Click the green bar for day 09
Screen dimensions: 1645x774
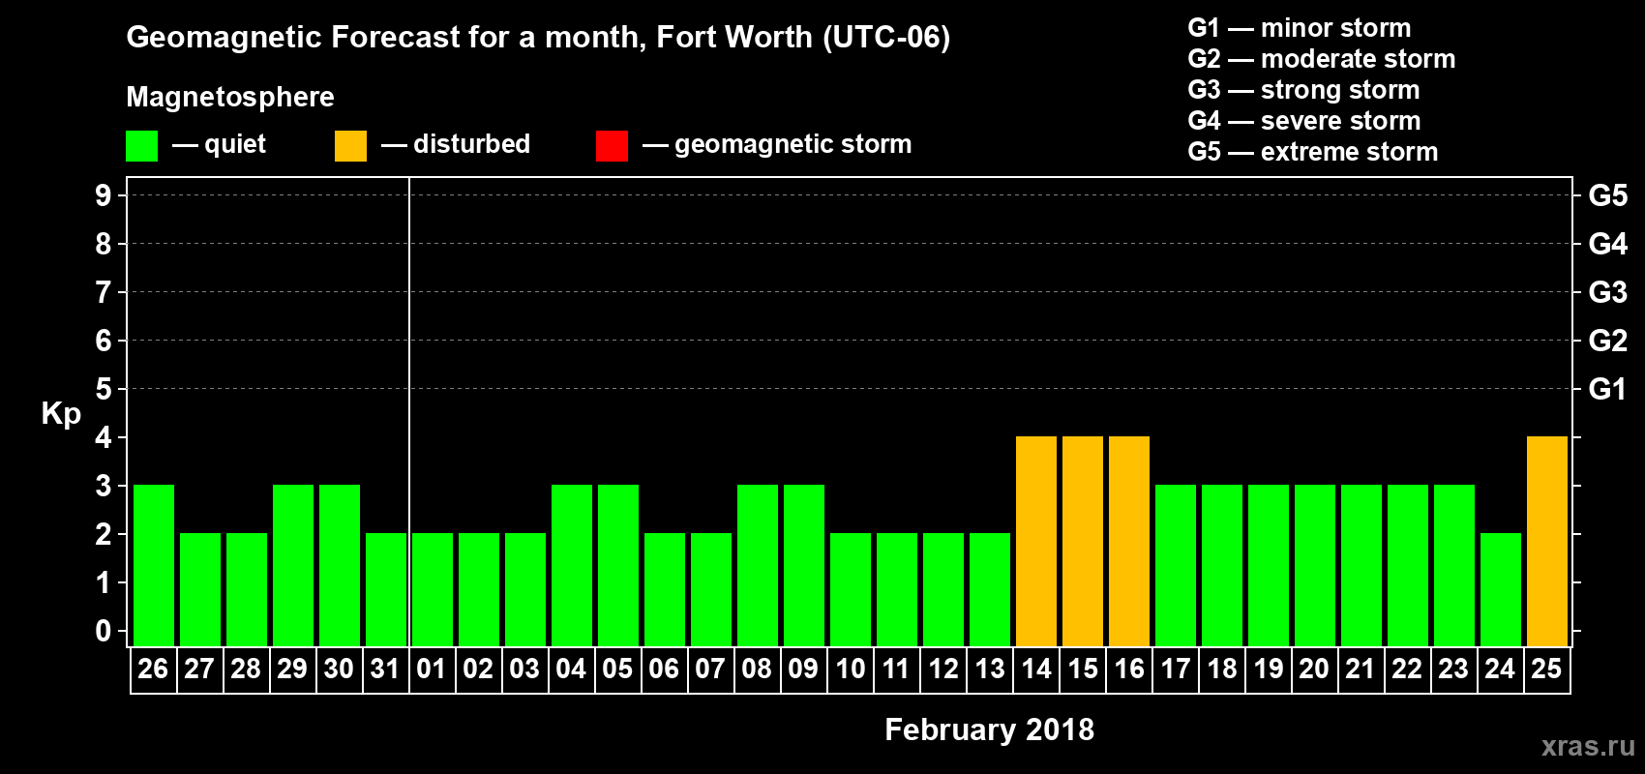[804, 565]
